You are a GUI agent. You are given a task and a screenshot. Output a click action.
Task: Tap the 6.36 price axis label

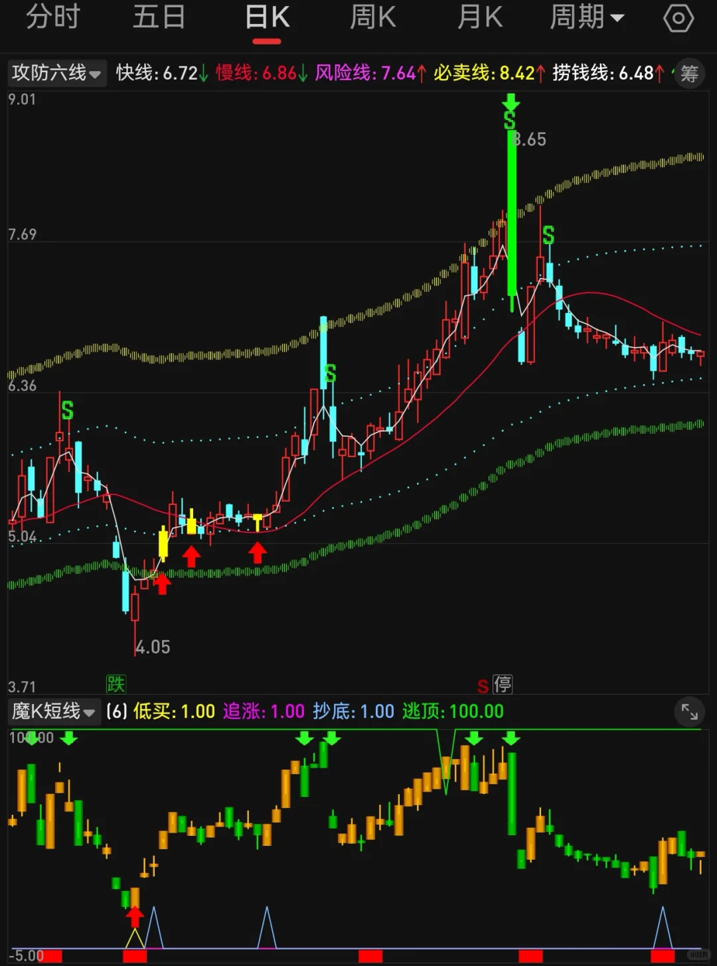tap(22, 385)
